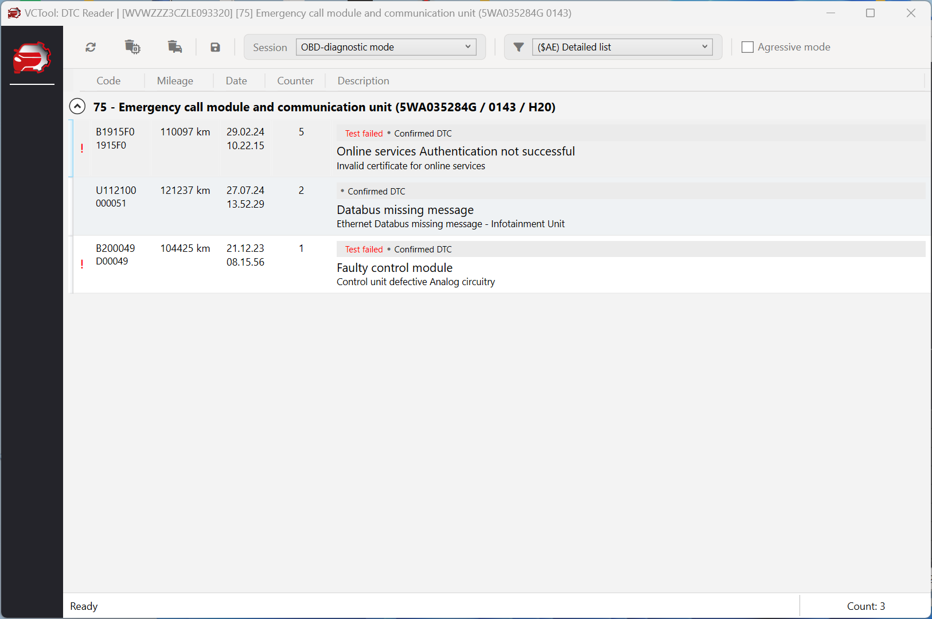The height and width of the screenshot is (619, 932).
Task: Click red exclamation mark beside B1915F0
Action: [x=82, y=148]
